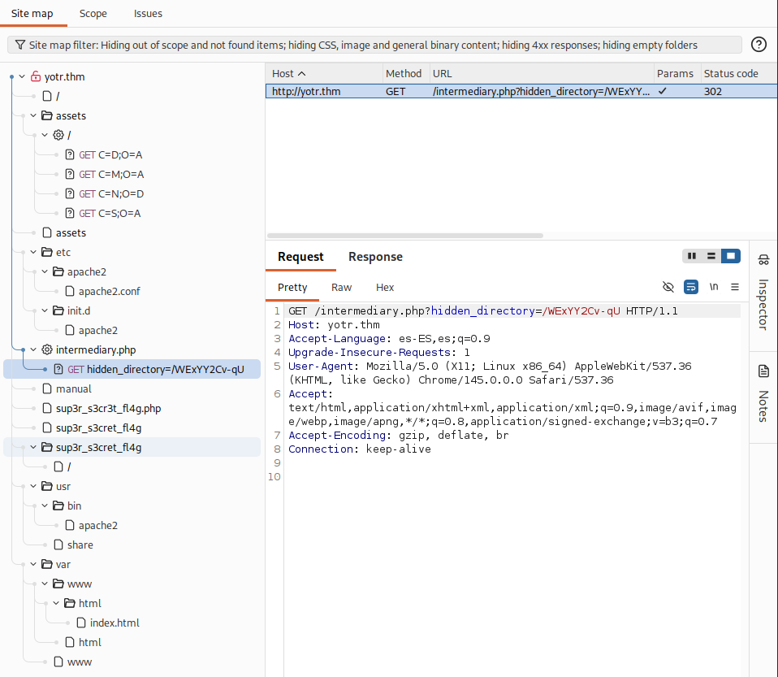This screenshot has height=677, width=778.
Task: Collapse the html folder under www
Action: click(x=56, y=604)
